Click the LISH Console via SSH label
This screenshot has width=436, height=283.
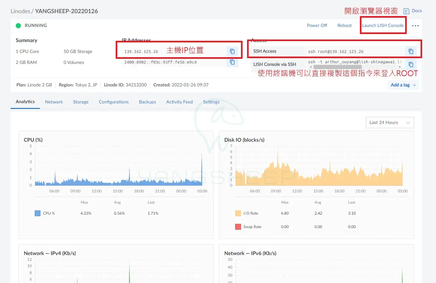click(275, 64)
